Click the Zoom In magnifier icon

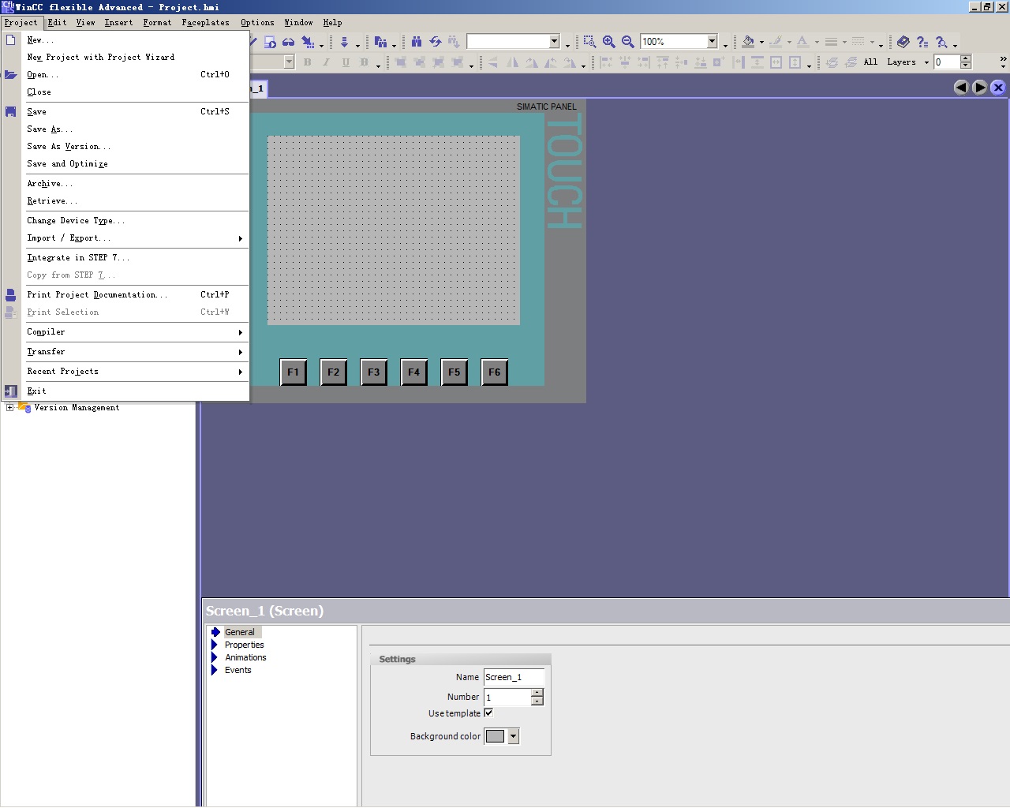click(608, 42)
